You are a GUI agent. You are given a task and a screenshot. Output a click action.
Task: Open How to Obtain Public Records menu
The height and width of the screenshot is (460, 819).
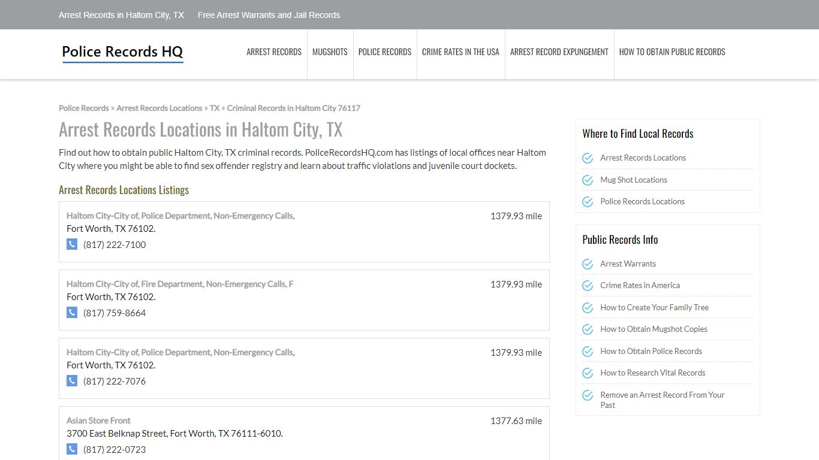(672, 52)
